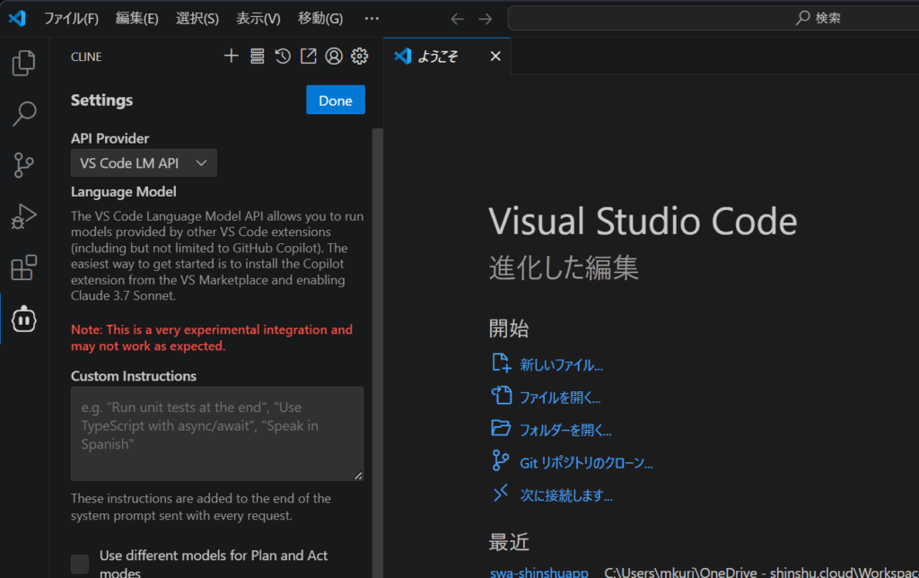Open the 選択(S) menu
919x578 pixels.
[197, 19]
